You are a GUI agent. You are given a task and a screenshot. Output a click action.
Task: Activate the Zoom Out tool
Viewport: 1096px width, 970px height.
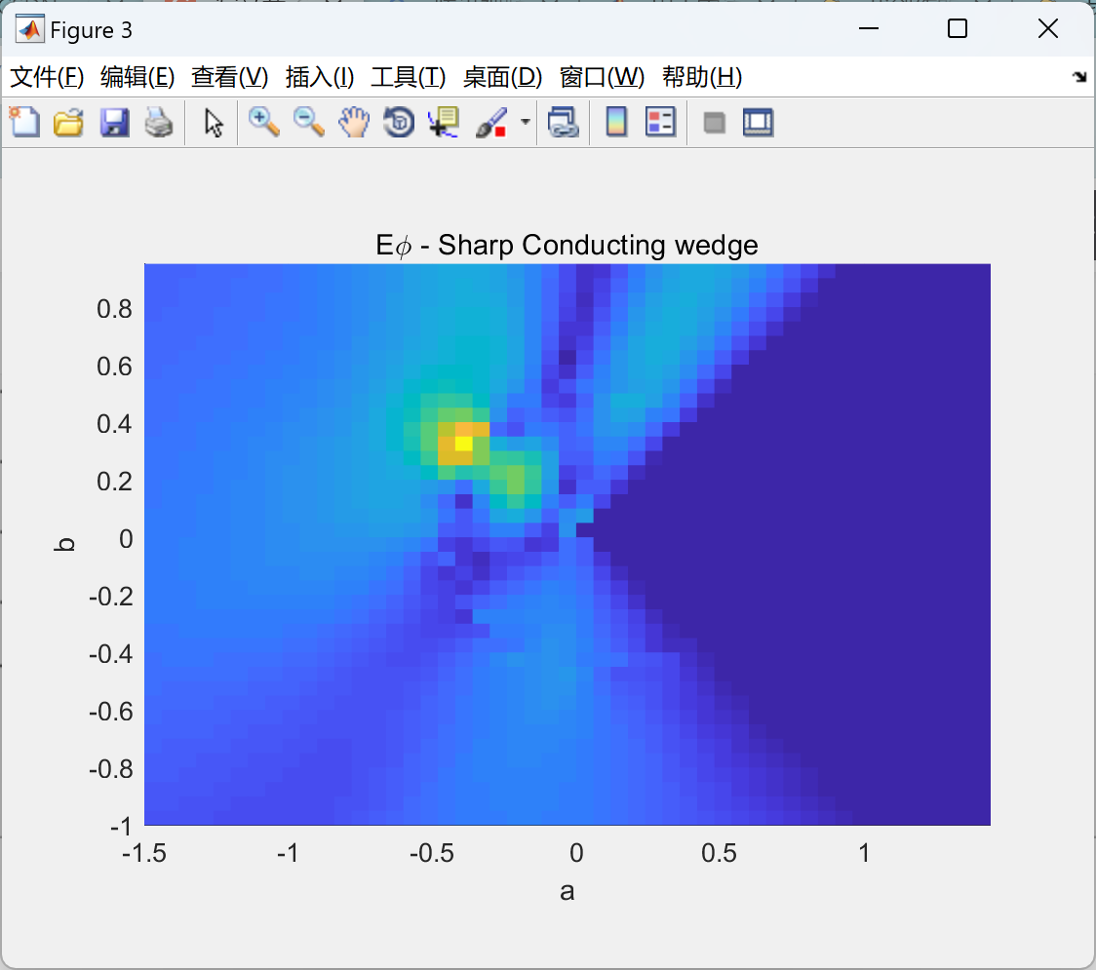(x=309, y=123)
